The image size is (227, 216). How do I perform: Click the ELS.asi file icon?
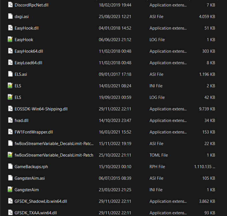point(10,74)
